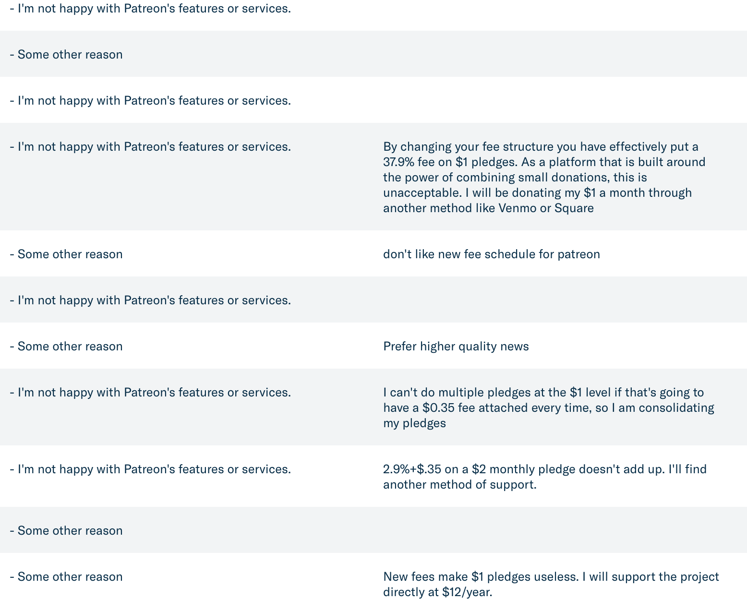Screen dimensions: 747x599
Task: Click "New fees make $1 pledges useless" comment
Action: (551, 584)
